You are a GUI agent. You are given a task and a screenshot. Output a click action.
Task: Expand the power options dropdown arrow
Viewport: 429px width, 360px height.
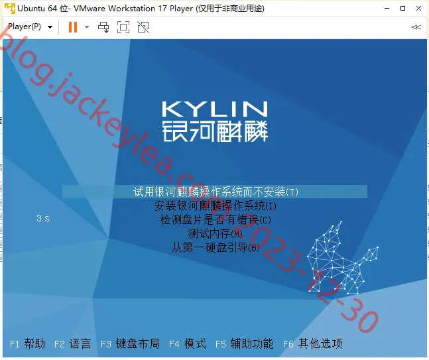87,27
